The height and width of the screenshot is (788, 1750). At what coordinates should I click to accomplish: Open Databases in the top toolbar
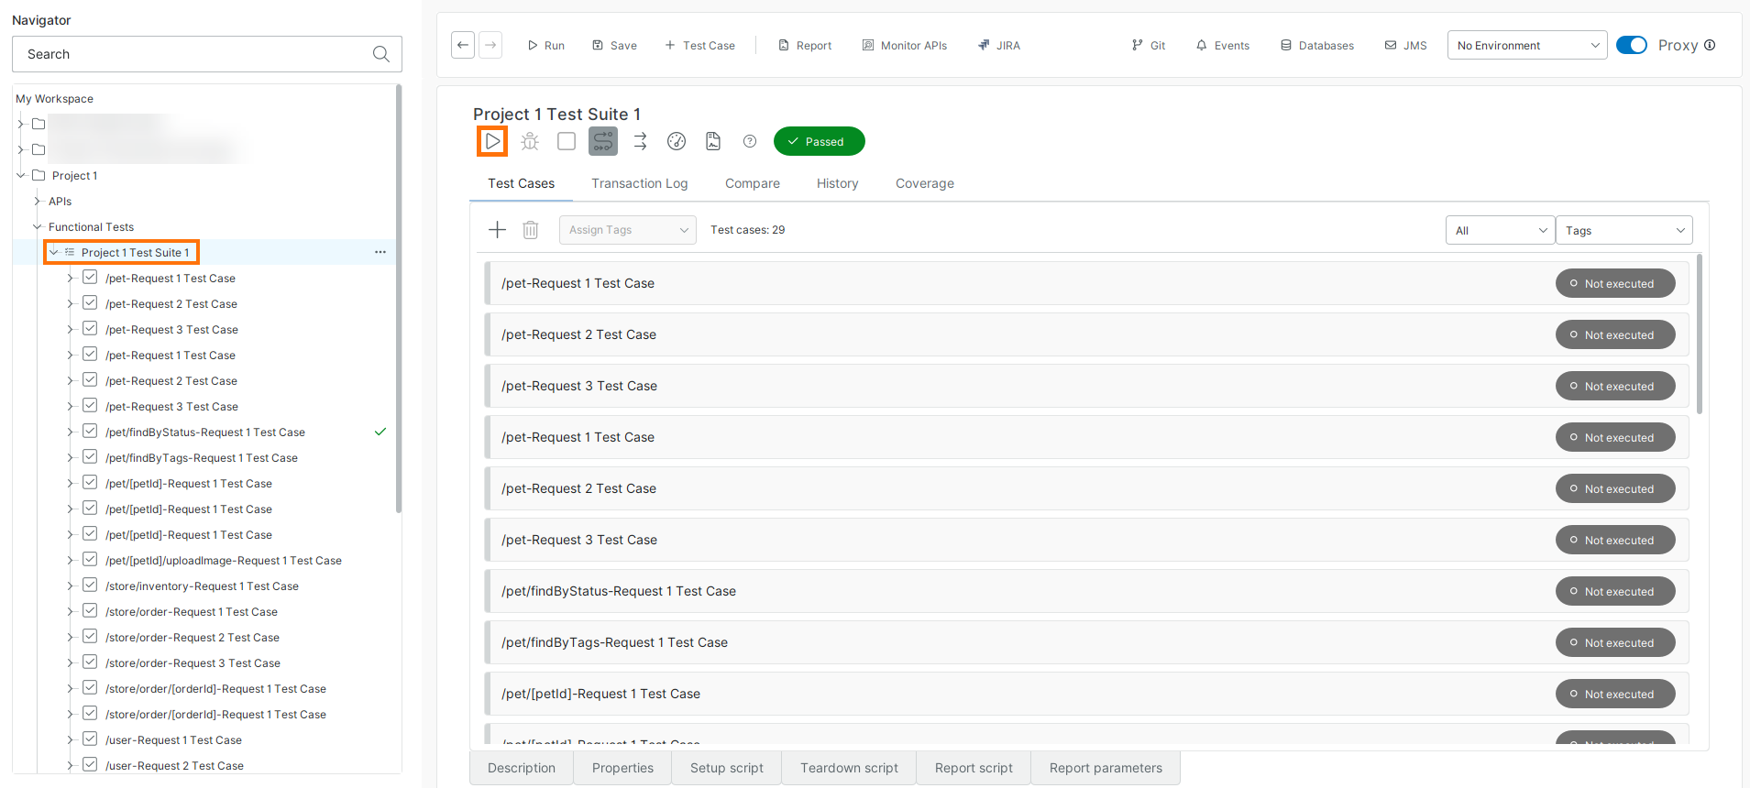[x=1317, y=45]
